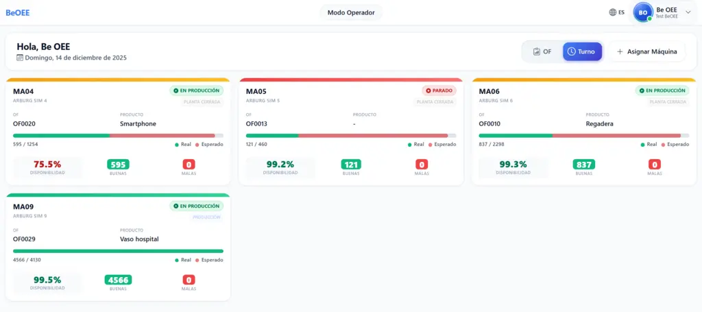Select order OF0010 on MA06

(489, 123)
